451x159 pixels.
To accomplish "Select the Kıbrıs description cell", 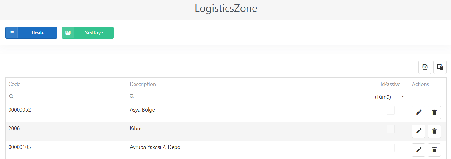I will (x=250, y=131).
